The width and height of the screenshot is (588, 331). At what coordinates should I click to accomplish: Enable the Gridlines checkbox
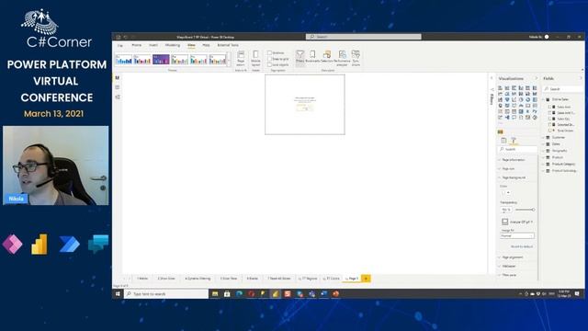coord(269,53)
